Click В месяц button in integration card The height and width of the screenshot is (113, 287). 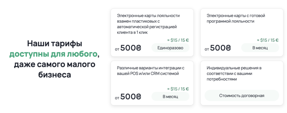click(170, 96)
